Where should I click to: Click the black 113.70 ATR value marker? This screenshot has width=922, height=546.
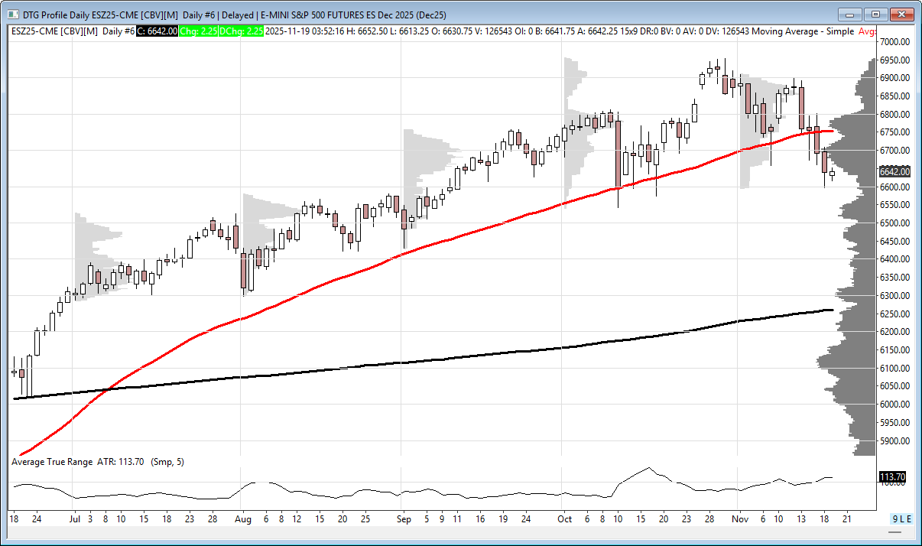point(892,476)
